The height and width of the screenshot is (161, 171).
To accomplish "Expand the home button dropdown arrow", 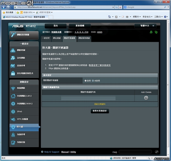I will click(113, 17).
